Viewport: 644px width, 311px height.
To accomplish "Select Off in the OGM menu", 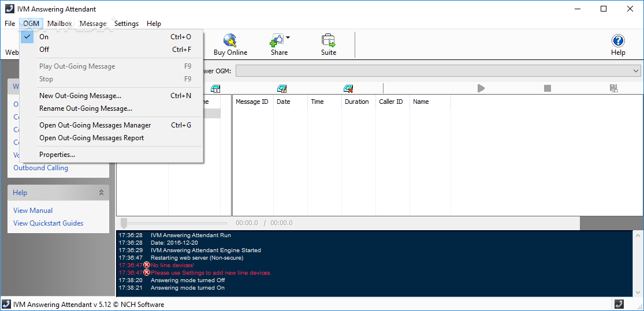I will [111, 50].
